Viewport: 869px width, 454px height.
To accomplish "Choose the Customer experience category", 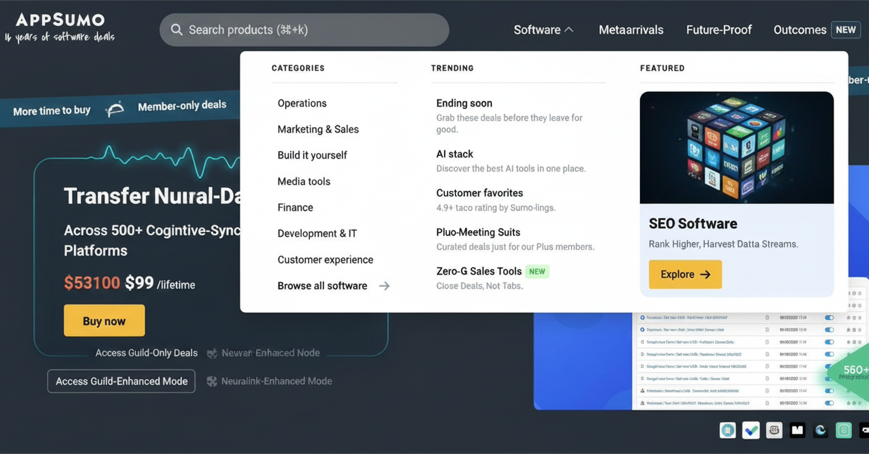I will click(325, 260).
